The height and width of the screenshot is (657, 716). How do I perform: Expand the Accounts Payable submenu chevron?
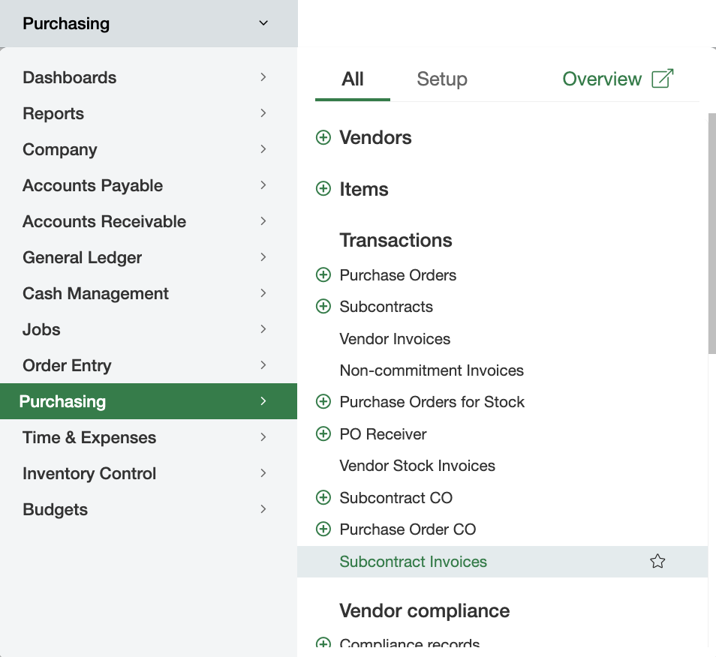[x=263, y=185]
